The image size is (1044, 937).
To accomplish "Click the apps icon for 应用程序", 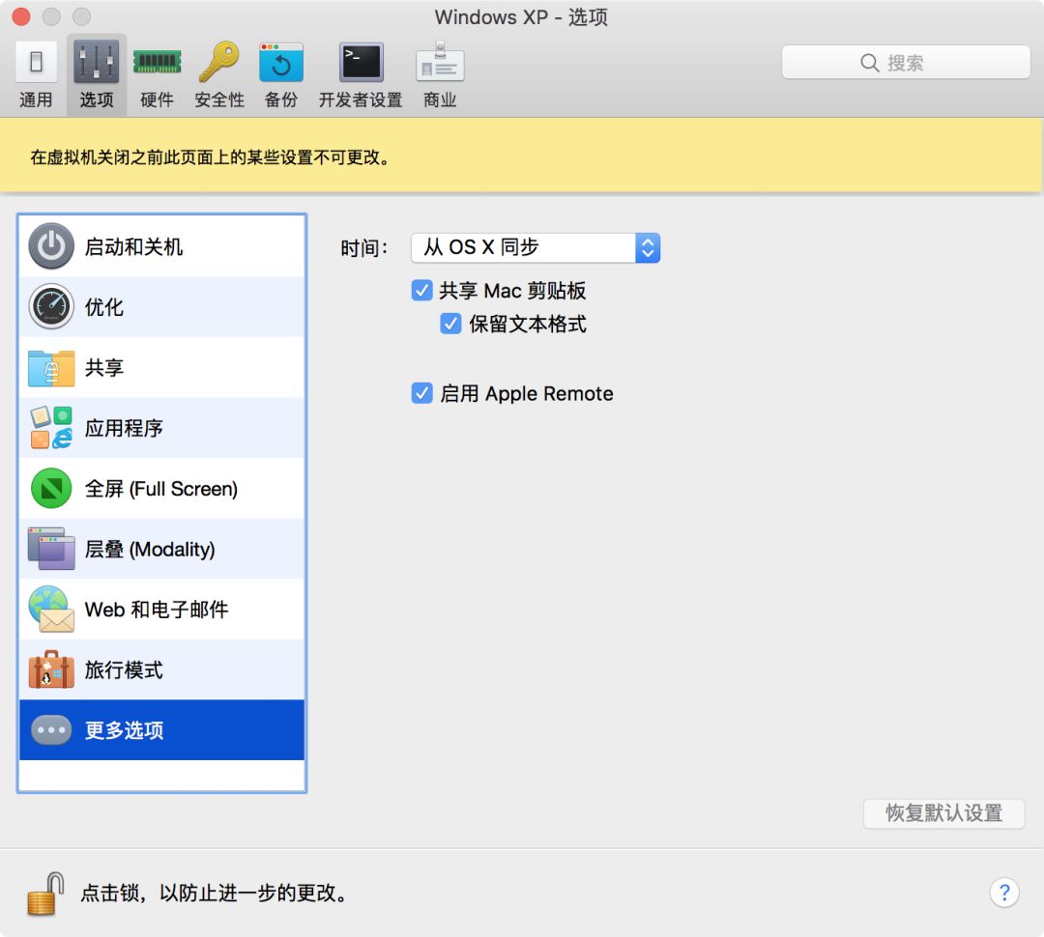I will point(51,427).
